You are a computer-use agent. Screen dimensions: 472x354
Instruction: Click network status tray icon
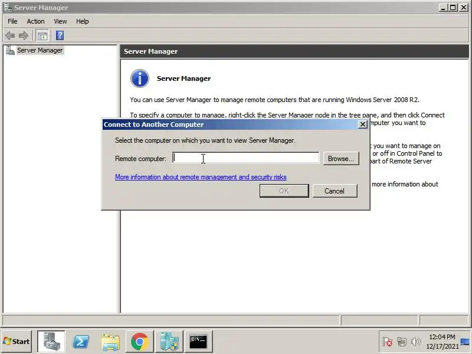click(402, 342)
